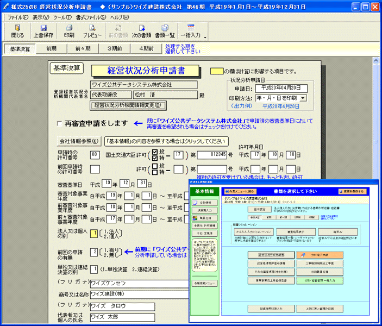Toggle 再審査申請をします checkbox
Viewport: 382px width, 326px height.
point(59,123)
